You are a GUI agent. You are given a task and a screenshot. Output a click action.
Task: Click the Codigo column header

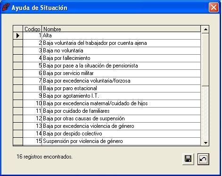pyautogui.click(x=33, y=29)
